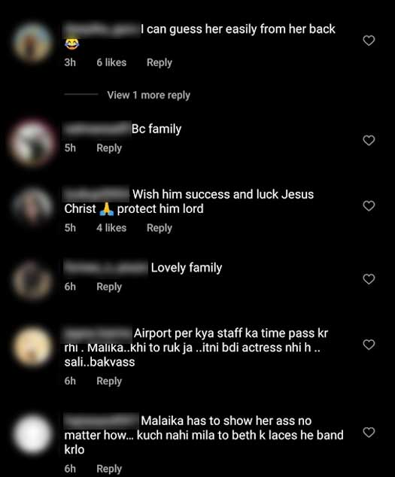The image size is (395, 477).
Task: Tap heart icon beside 'Bc family' comment
Action: (x=369, y=141)
